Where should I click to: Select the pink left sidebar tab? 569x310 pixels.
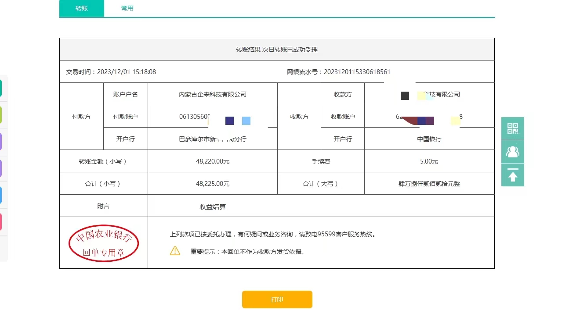tap(1, 222)
